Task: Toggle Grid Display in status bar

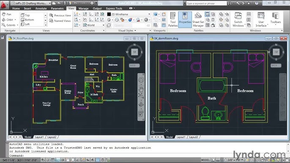Action: pos(53,160)
